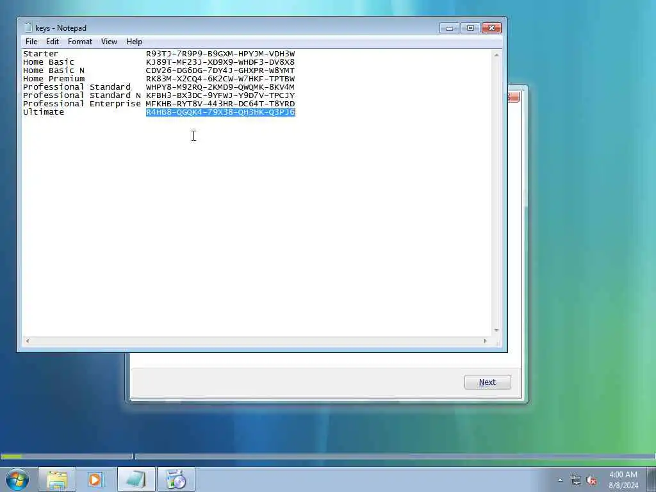
Task: Open the Windows Start orb
Action: pos(17,479)
